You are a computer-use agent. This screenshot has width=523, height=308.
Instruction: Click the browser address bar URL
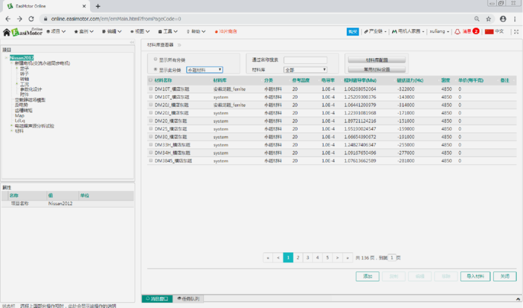(116, 19)
